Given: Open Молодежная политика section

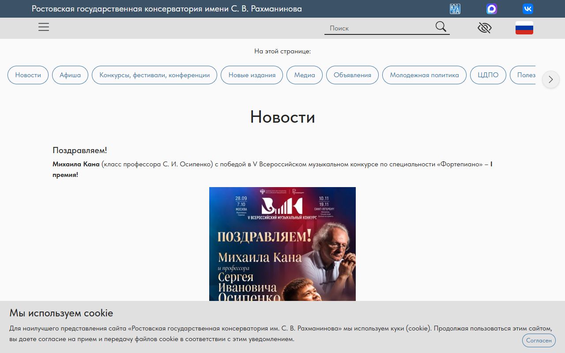Looking at the screenshot, I should point(424,75).
